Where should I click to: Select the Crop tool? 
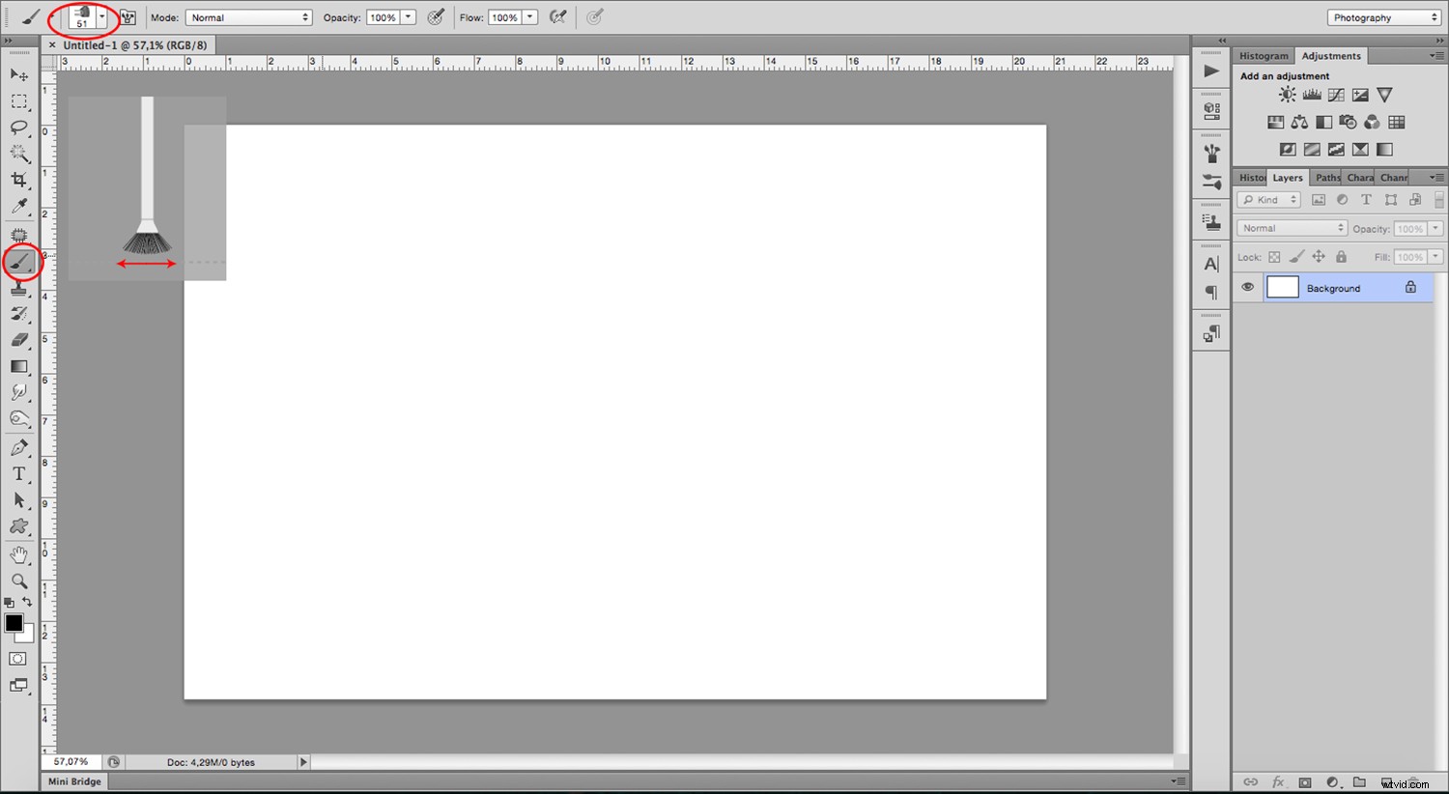coord(19,180)
